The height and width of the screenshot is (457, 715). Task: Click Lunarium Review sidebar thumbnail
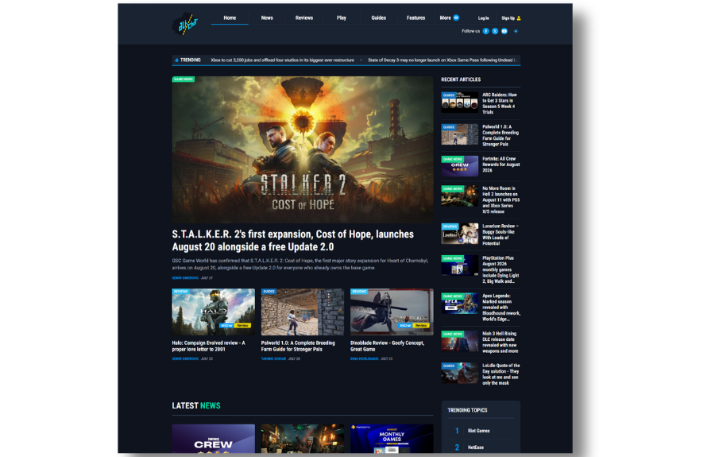tap(460, 234)
